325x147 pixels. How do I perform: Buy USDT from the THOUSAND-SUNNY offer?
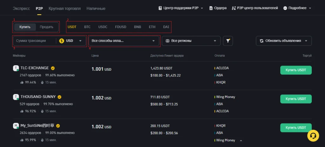296,99
